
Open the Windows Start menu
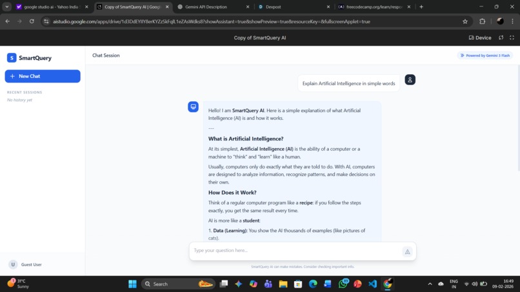132,284
